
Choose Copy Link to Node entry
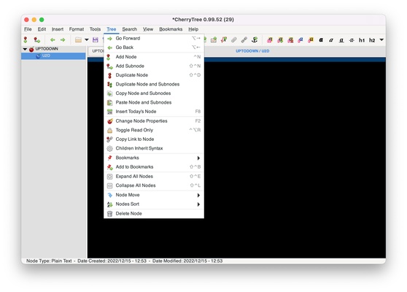(x=154, y=139)
